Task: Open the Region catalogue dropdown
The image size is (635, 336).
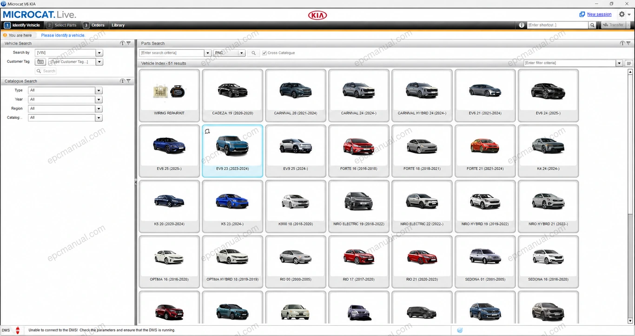Action: coord(99,109)
